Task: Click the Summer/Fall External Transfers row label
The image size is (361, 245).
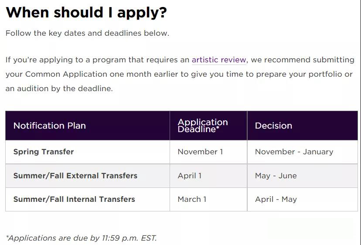Action: click(75, 176)
